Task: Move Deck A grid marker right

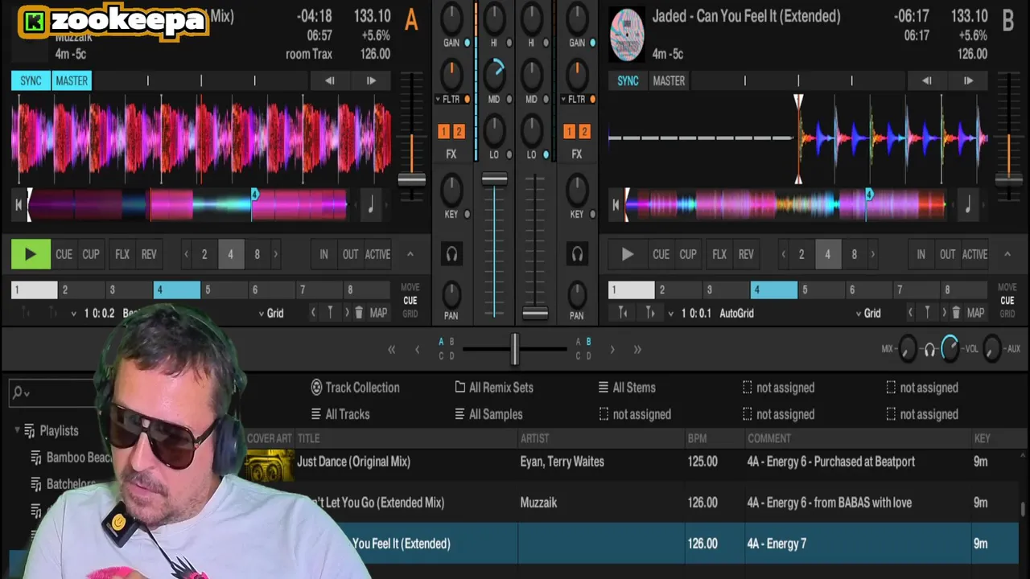Action: click(347, 313)
